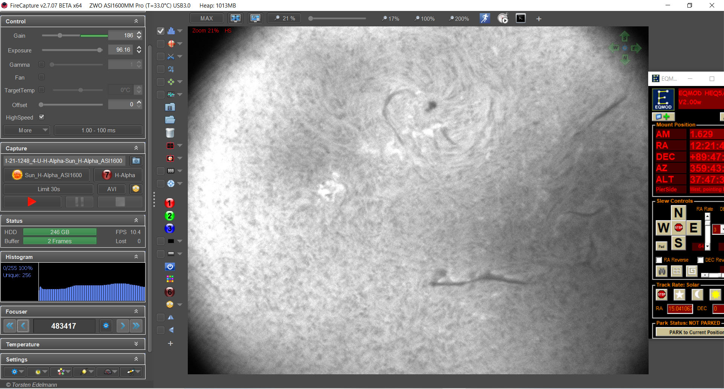Click the blue preset 3 ball
Screen dimensions: 724x389
169,228
